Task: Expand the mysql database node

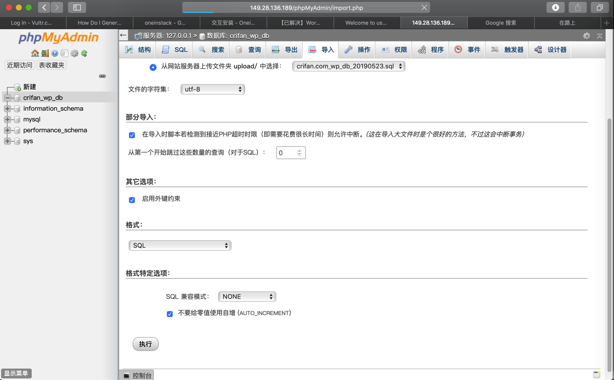Action: pyautogui.click(x=7, y=119)
